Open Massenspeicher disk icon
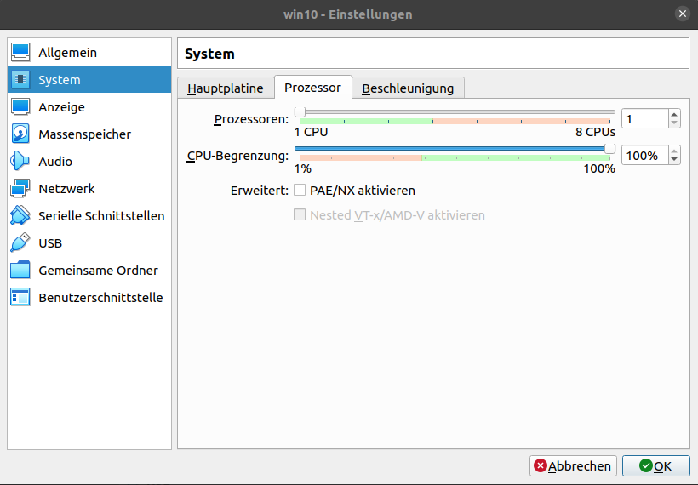Viewport: 698px width, 485px height. [20, 134]
